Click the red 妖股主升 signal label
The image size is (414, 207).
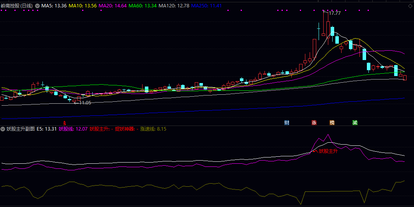(x=328, y=151)
